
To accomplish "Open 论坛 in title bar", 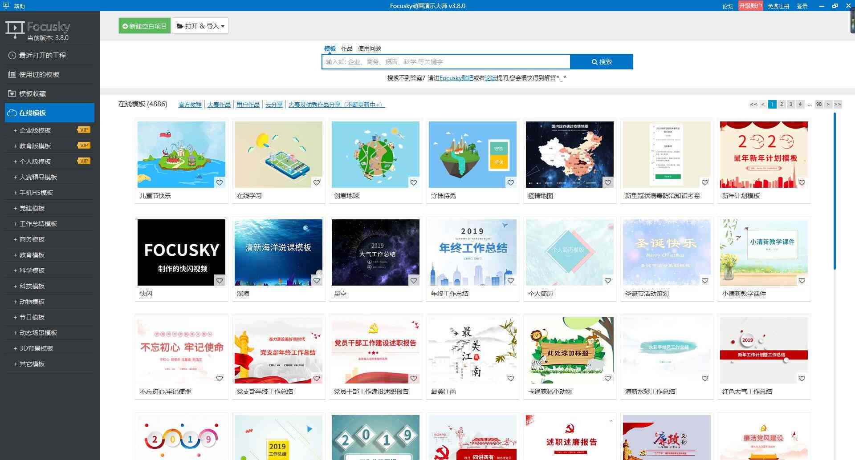I will pyautogui.click(x=728, y=6).
